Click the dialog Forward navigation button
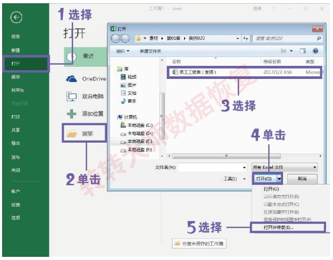 (x=125, y=38)
